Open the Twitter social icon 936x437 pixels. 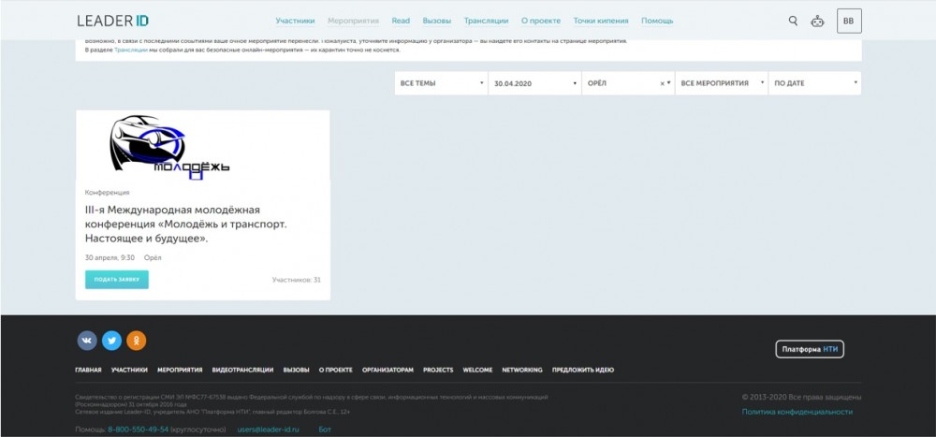pyautogui.click(x=111, y=341)
